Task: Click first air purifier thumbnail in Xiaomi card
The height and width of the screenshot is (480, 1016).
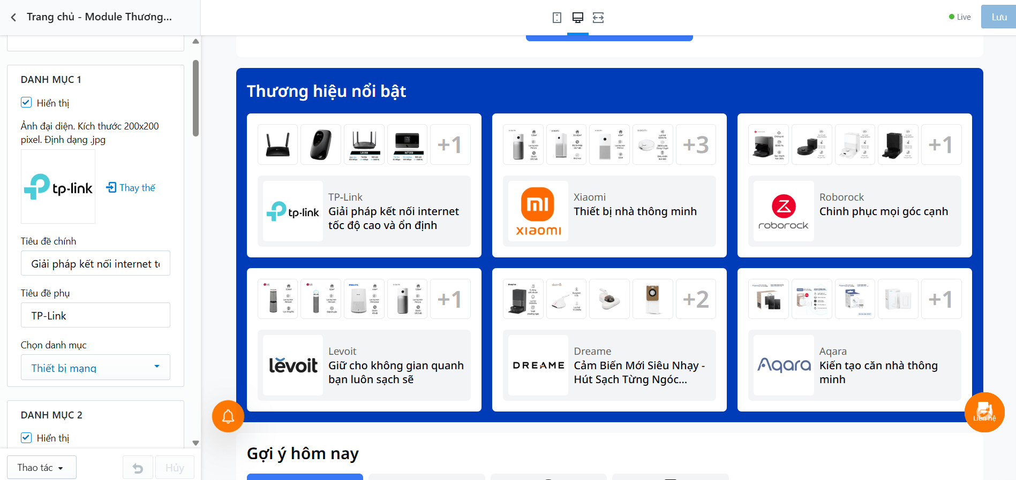Action: click(523, 144)
